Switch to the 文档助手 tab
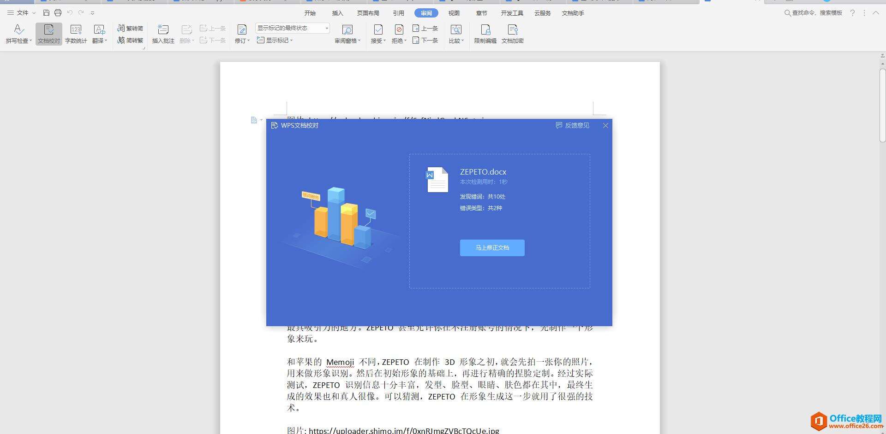 pyautogui.click(x=573, y=13)
